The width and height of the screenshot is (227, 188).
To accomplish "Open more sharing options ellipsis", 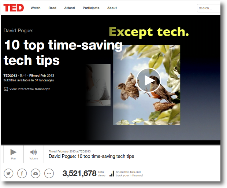I will 49,173.
